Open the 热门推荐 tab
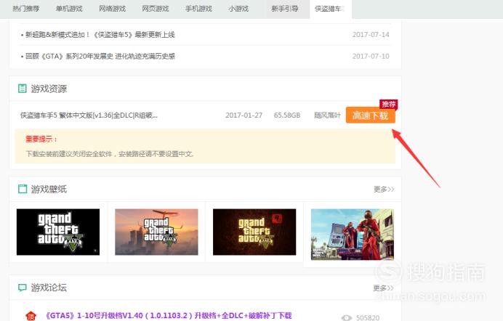This screenshot has height=321, width=503. [26, 9]
